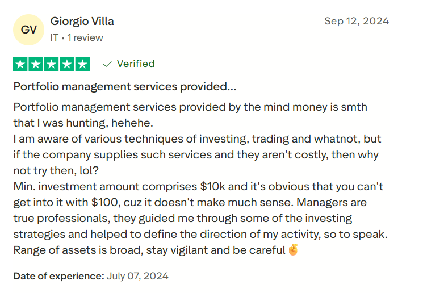Click the GV reviewer avatar
This screenshot has height=293, width=423.
pos(28,30)
